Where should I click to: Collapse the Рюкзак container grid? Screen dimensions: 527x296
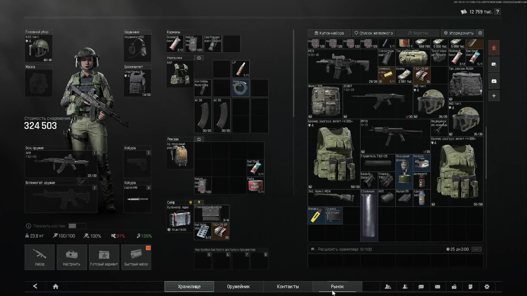click(x=199, y=139)
